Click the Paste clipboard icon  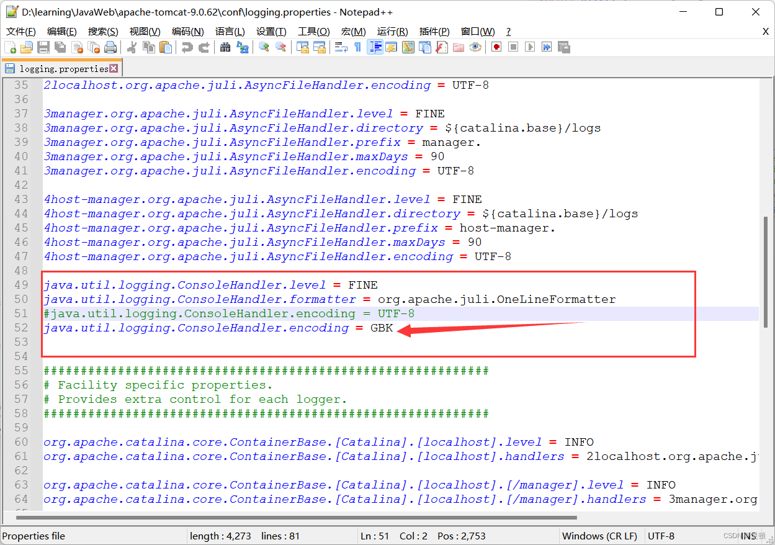166,47
